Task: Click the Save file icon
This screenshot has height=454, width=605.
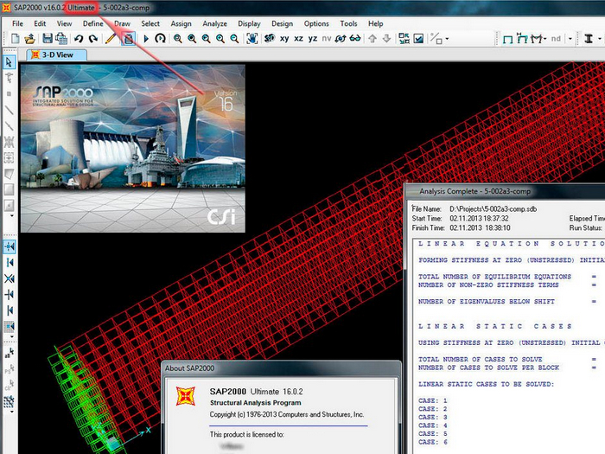Action: pos(48,39)
